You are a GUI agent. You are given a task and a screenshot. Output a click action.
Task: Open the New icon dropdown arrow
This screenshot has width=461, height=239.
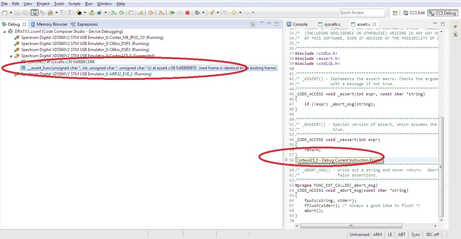click(x=11, y=13)
